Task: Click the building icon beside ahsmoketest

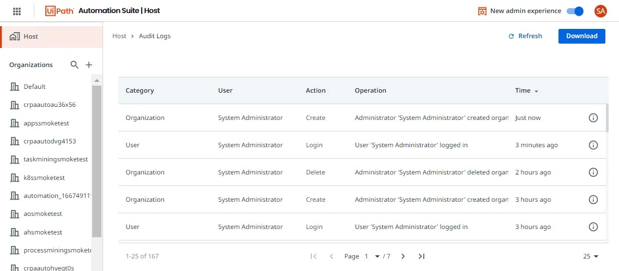Action: pos(14,232)
